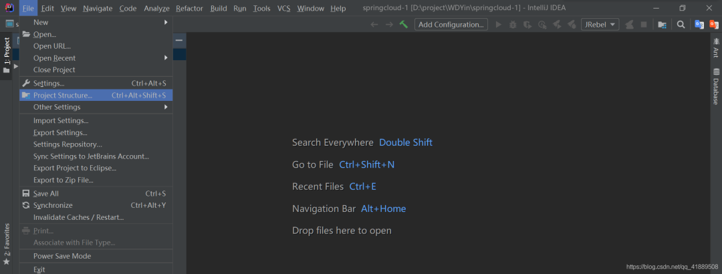Choose Export Settings... entry
Image resolution: width=722 pixels, height=274 pixels.
pyautogui.click(x=96, y=132)
